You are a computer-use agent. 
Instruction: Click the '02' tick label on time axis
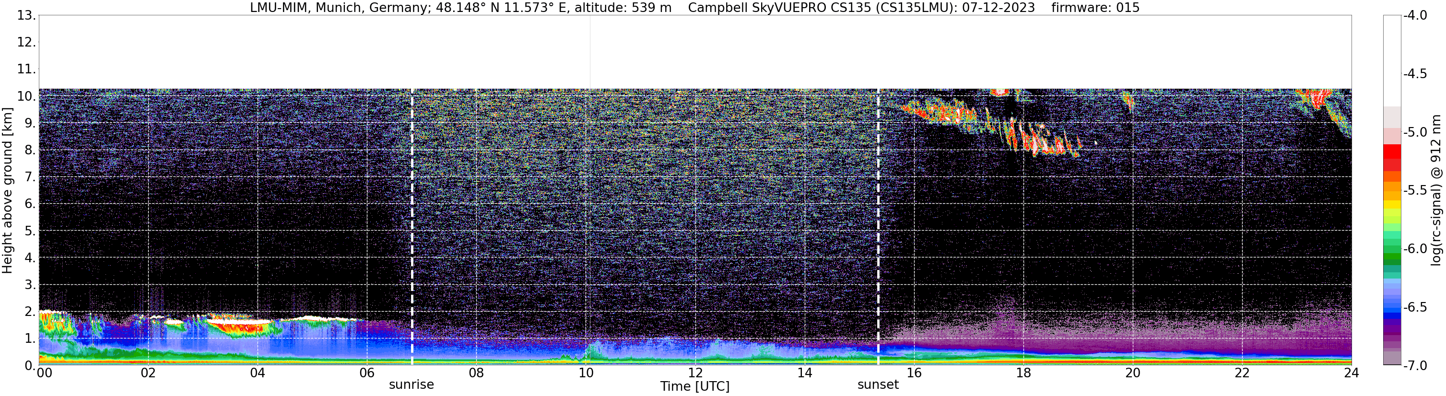[148, 373]
